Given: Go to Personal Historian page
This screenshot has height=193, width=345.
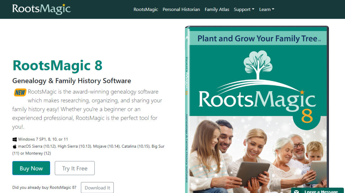Looking at the screenshot, I should click(181, 10).
